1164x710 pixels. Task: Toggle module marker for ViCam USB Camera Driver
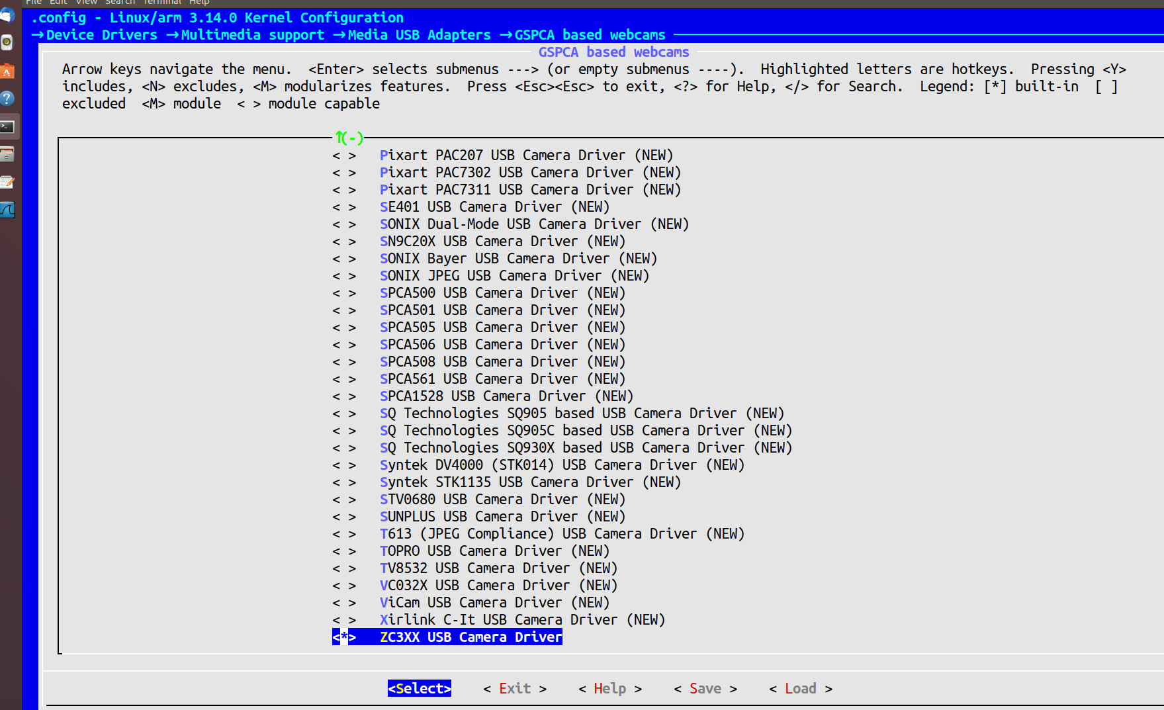coord(344,603)
